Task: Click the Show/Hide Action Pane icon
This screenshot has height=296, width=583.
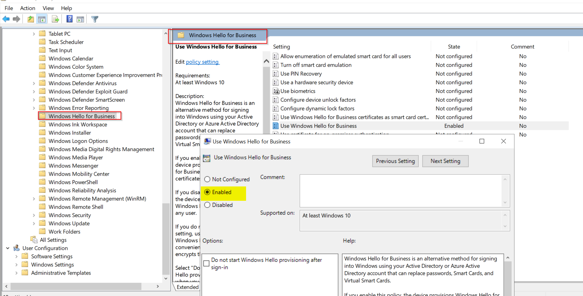Action: click(x=80, y=19)
